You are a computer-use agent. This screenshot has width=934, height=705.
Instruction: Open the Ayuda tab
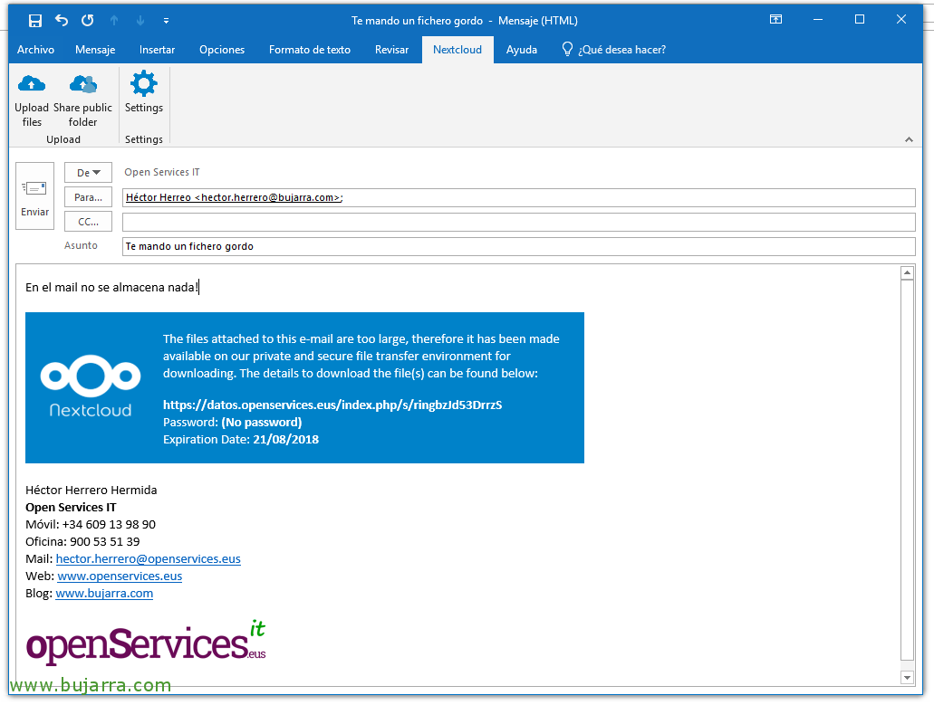point(522,50)
